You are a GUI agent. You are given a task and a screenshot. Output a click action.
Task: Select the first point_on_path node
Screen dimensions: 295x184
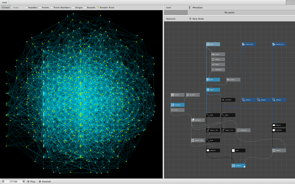pyautogui.click(x=213, y=130)
